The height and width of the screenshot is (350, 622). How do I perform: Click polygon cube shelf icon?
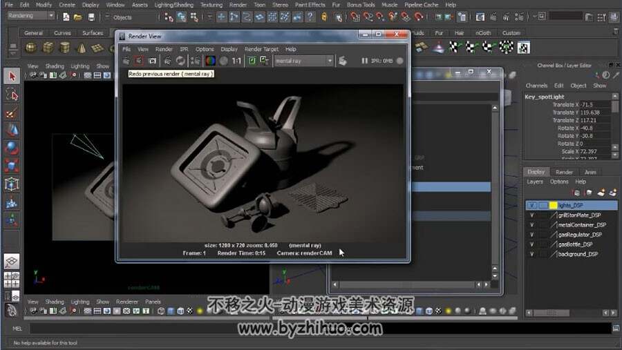(x=48, y=48)
